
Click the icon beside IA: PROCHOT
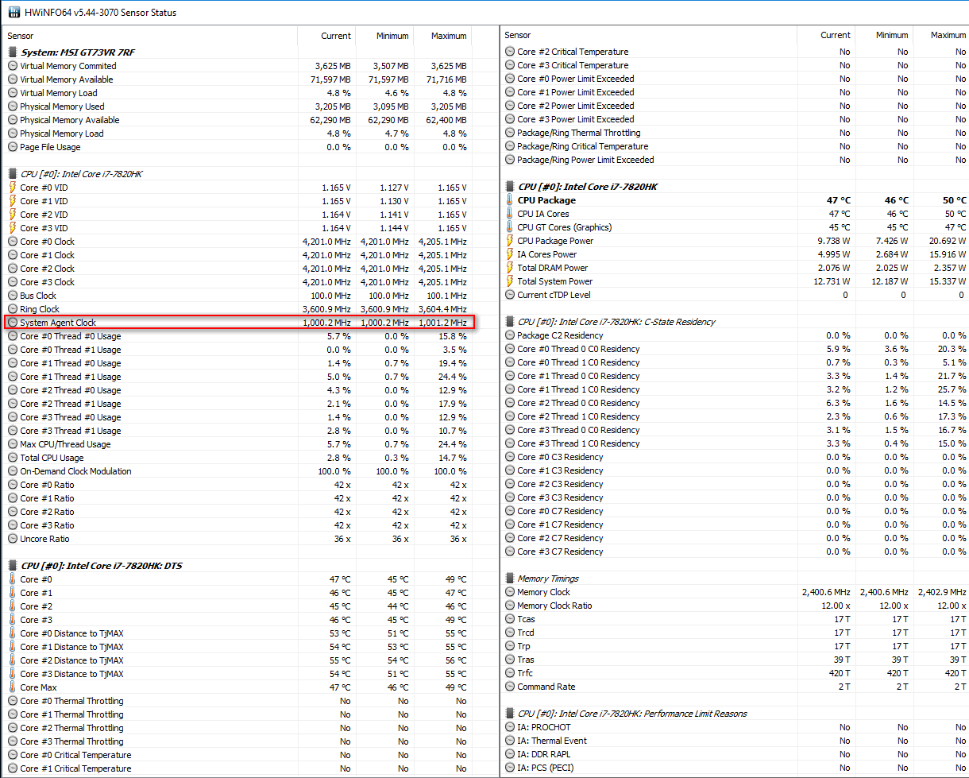pyautogui.click(x=510, y=727)
